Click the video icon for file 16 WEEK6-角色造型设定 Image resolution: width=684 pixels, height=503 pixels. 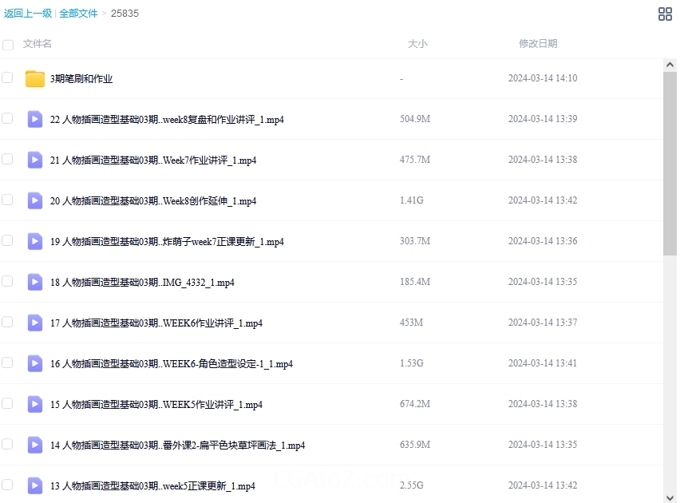pos(35,363)
